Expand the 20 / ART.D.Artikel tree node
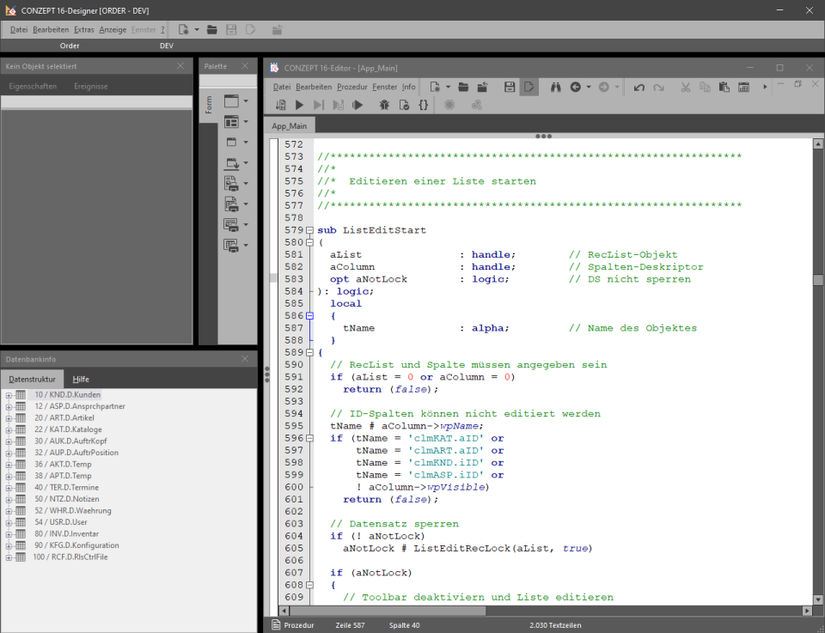This screenshot has height=633, width=825. [x=9, y=418]
